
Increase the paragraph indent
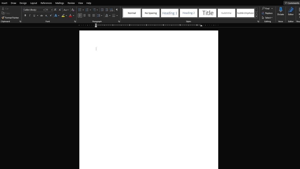107,10
